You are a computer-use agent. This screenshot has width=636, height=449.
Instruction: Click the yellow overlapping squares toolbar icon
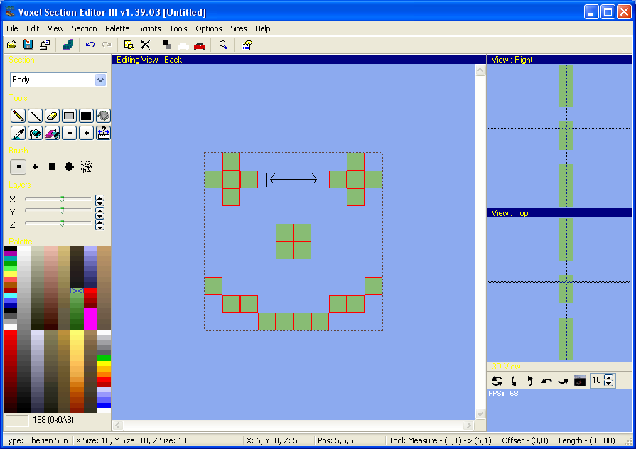pyautogui.click(x=129, y=45)
